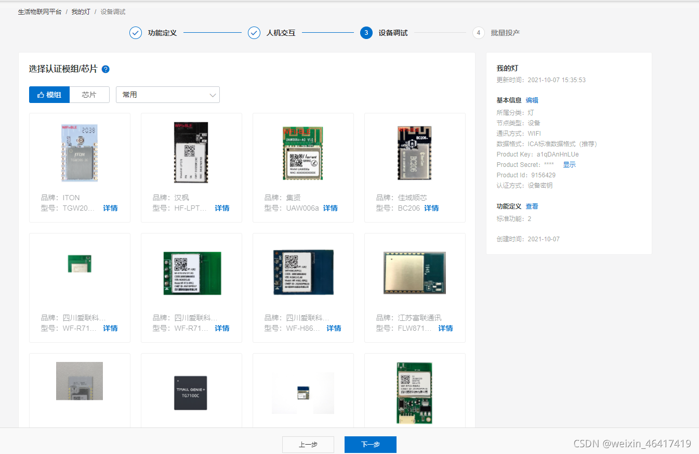Click step 3 设备调试 circle
Image resolution: width=699 pixels, height=454 pixels.
(x=366, y=33)
